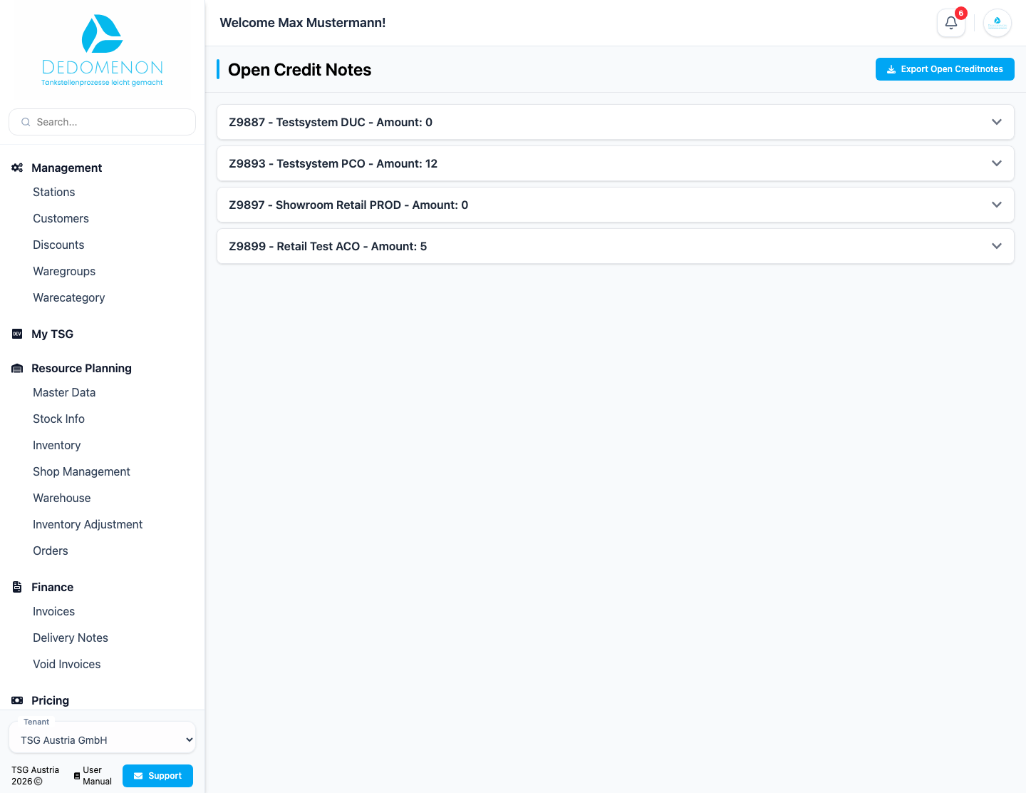Click the Pricing money icon
The image size is (1026, 793).
[x=17, y=700]
